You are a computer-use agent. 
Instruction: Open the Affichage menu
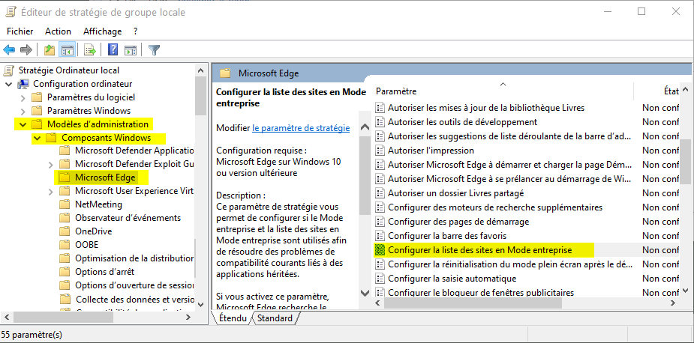(x=102, y=31)
